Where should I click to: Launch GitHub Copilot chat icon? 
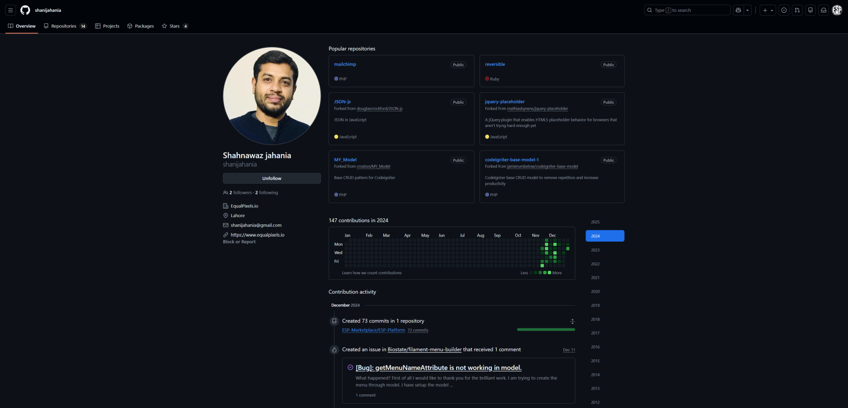(738, 10)
